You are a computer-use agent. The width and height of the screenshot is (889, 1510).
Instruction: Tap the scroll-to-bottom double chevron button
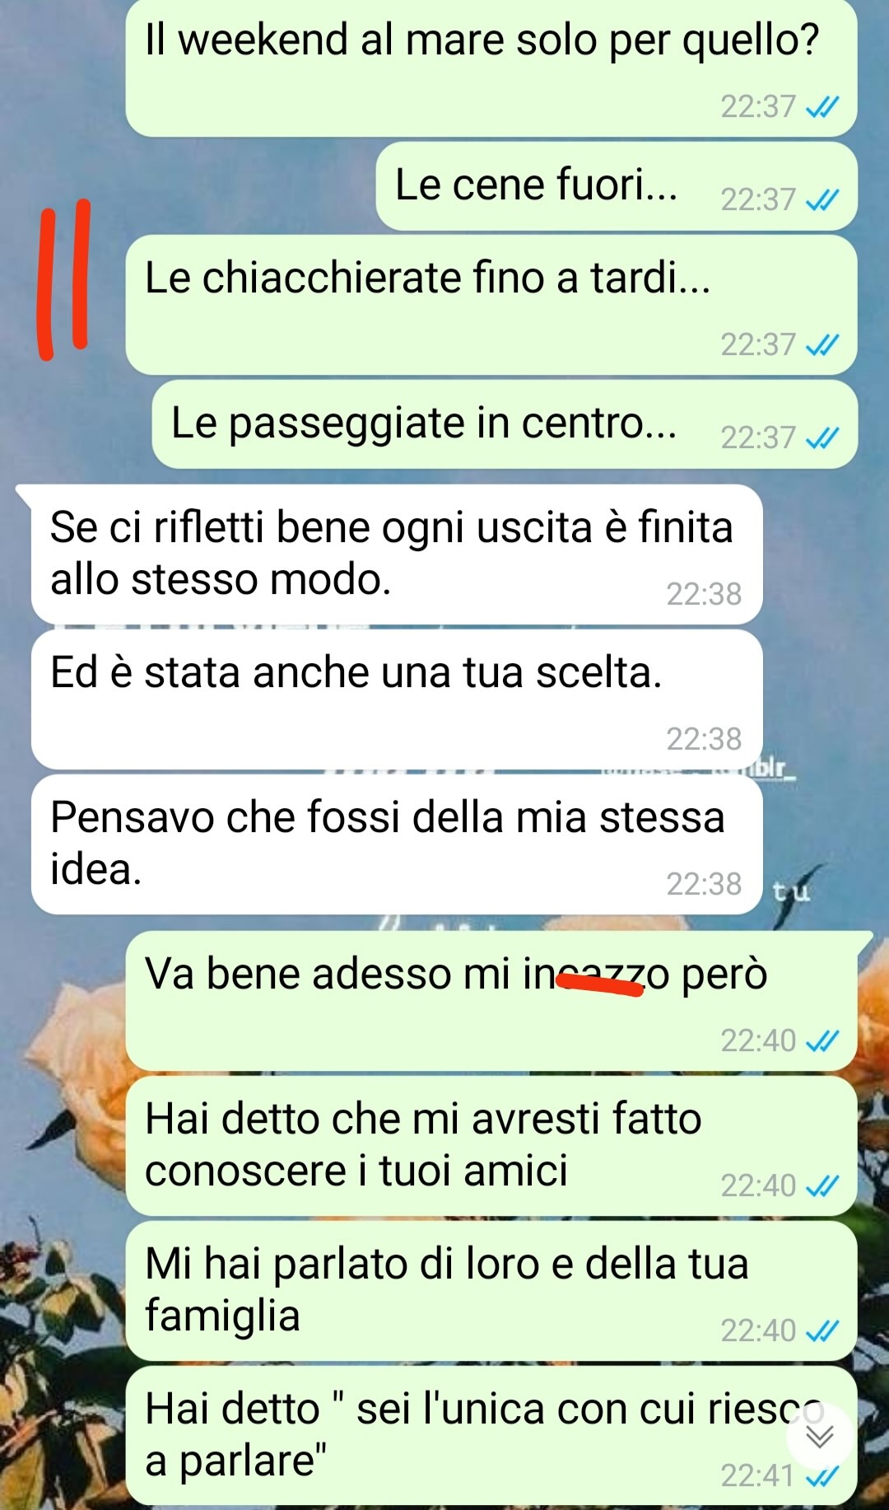820,1436
